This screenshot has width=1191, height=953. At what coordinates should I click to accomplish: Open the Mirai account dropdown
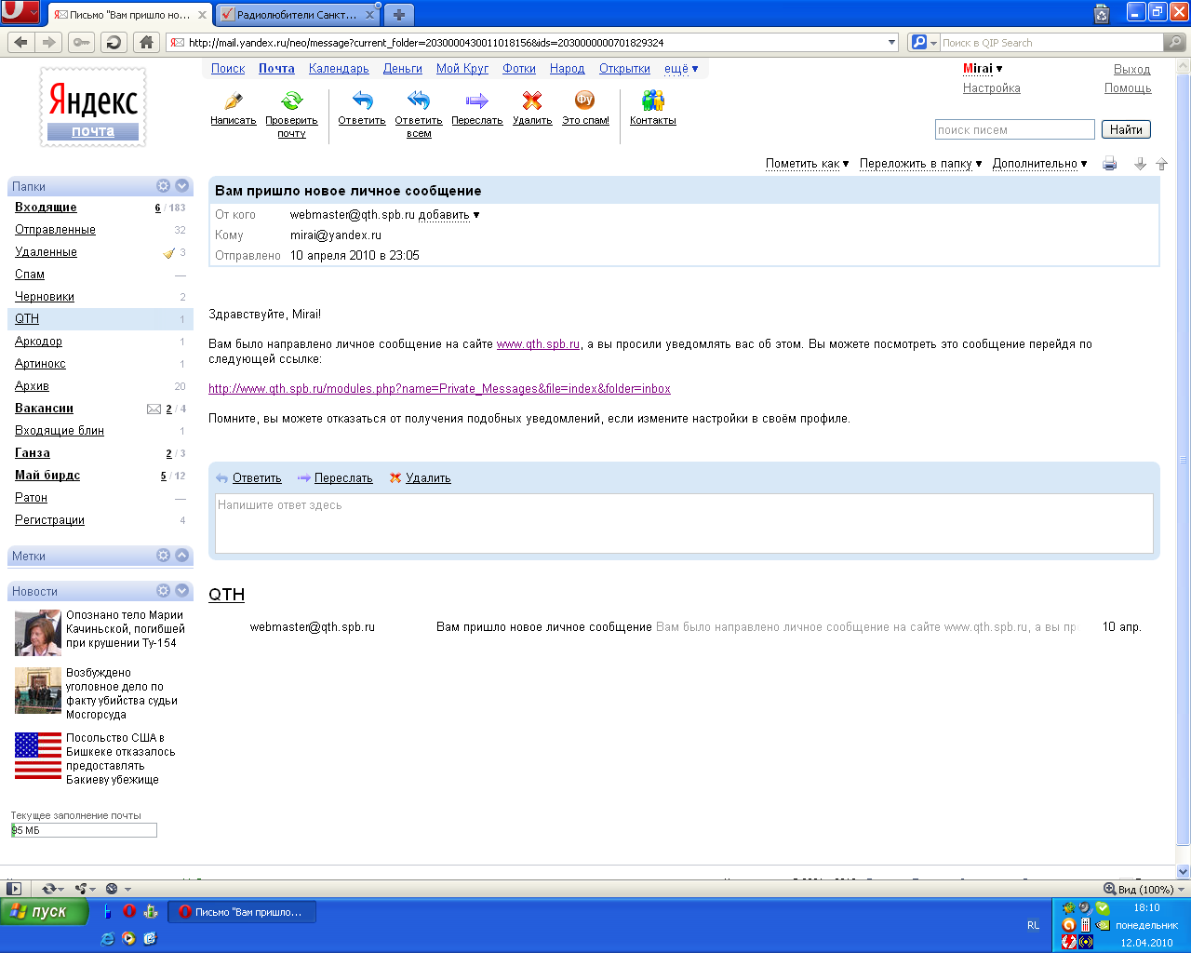click(983, 69)
